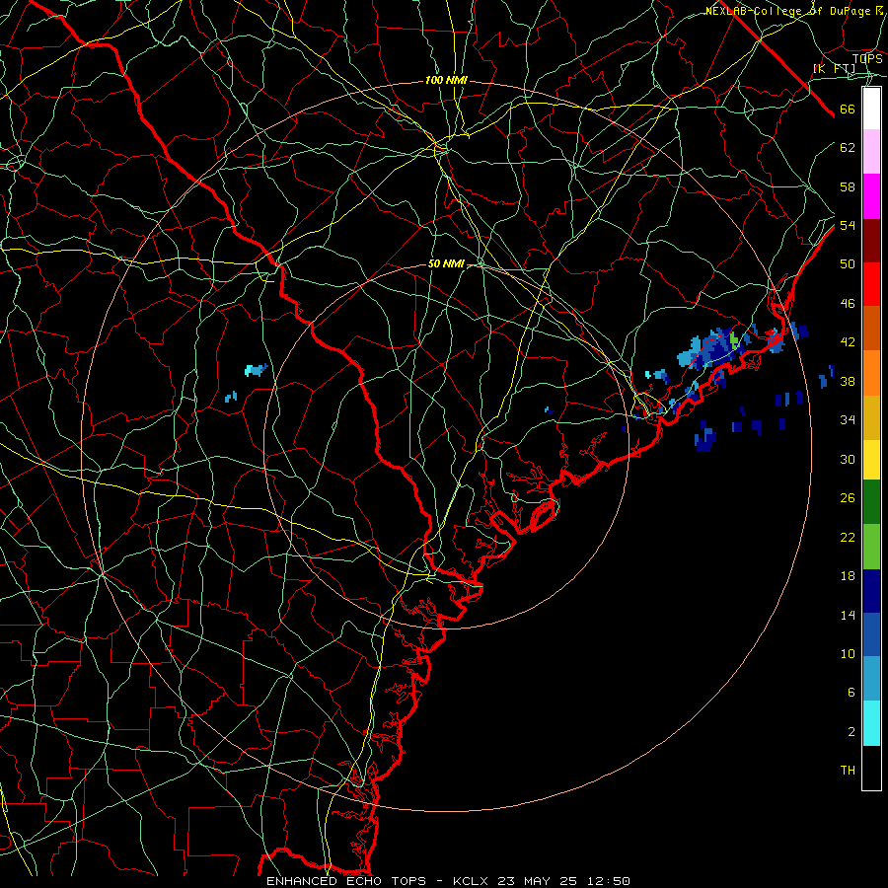The height and width of the screenshot is (888, 888).
Task: Click the '26' legend value
Action: coord(848,498)
